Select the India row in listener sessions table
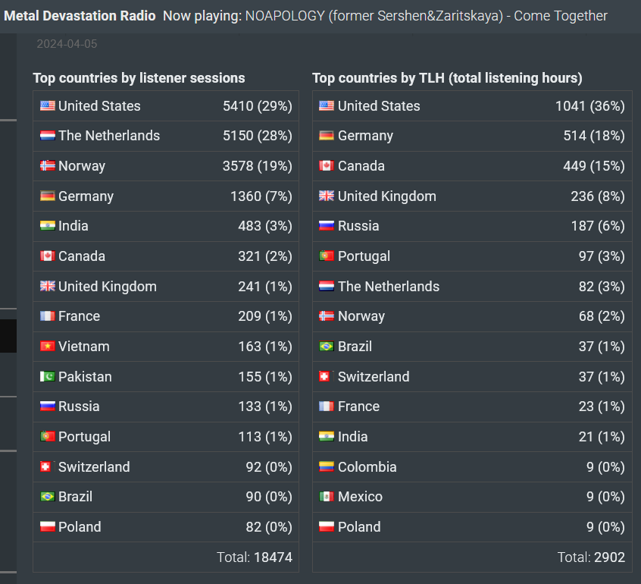 click(166, 226)
